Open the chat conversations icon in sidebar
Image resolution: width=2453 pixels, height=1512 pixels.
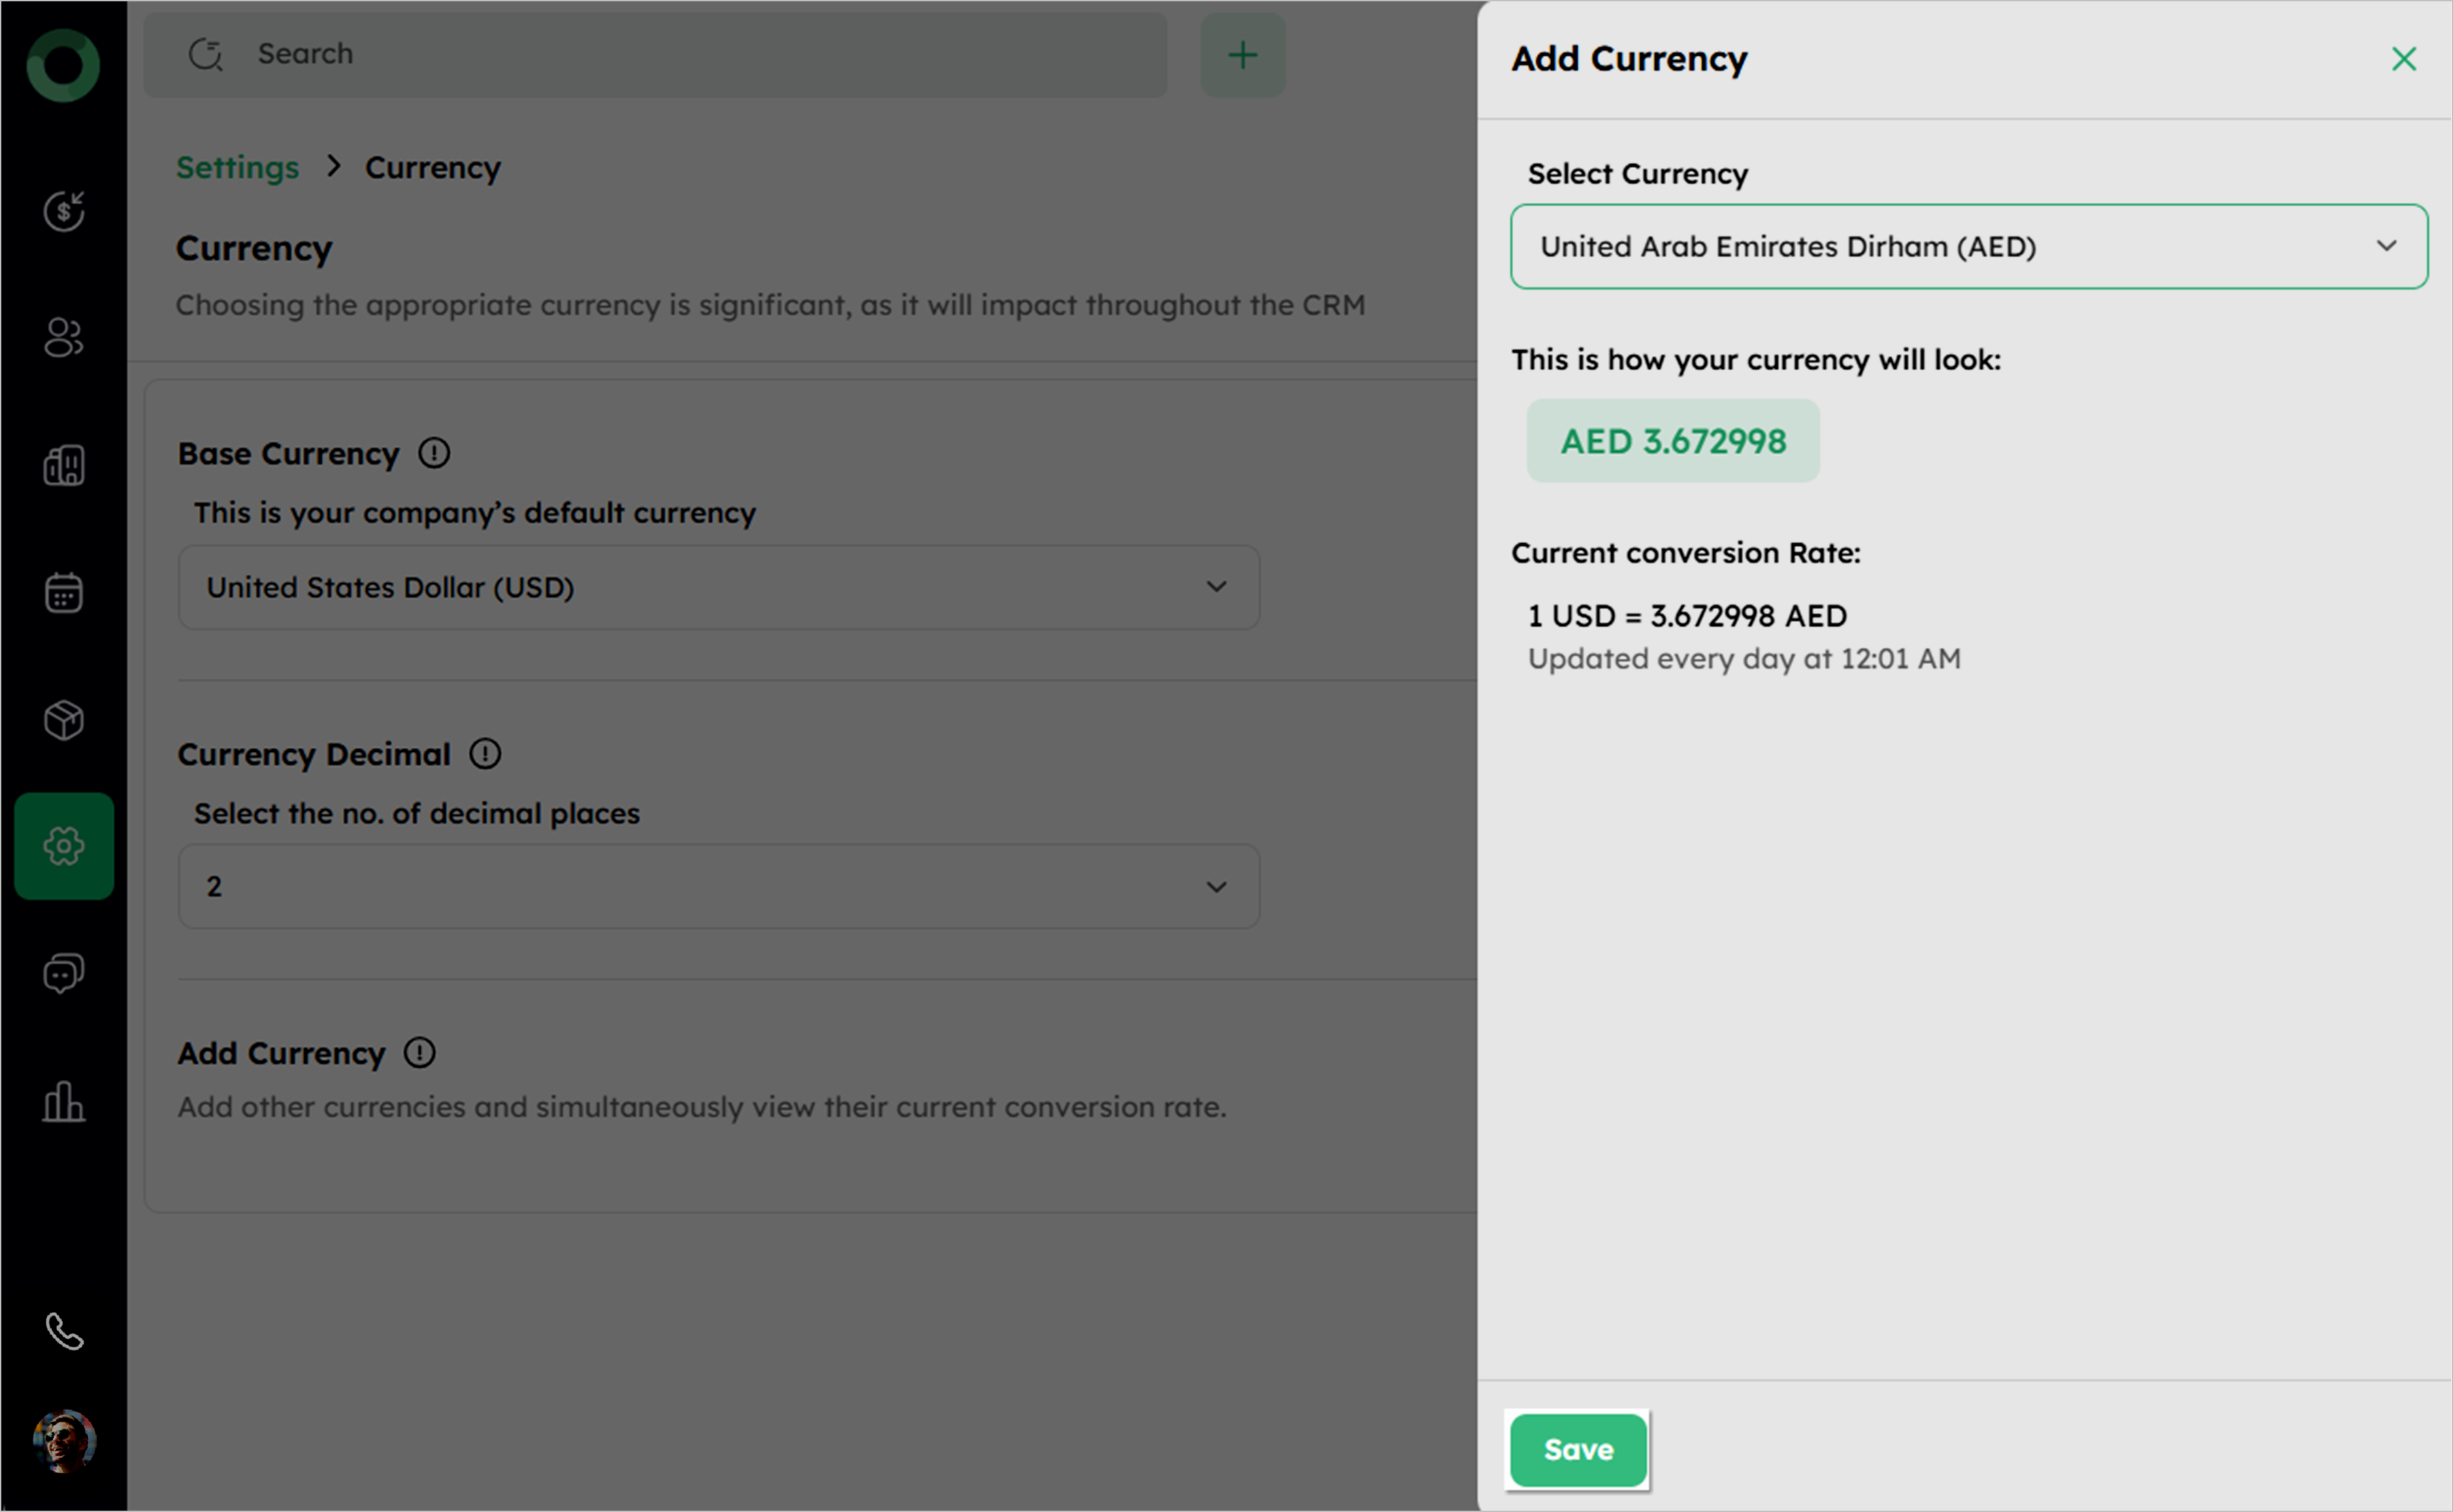point(64,973)
